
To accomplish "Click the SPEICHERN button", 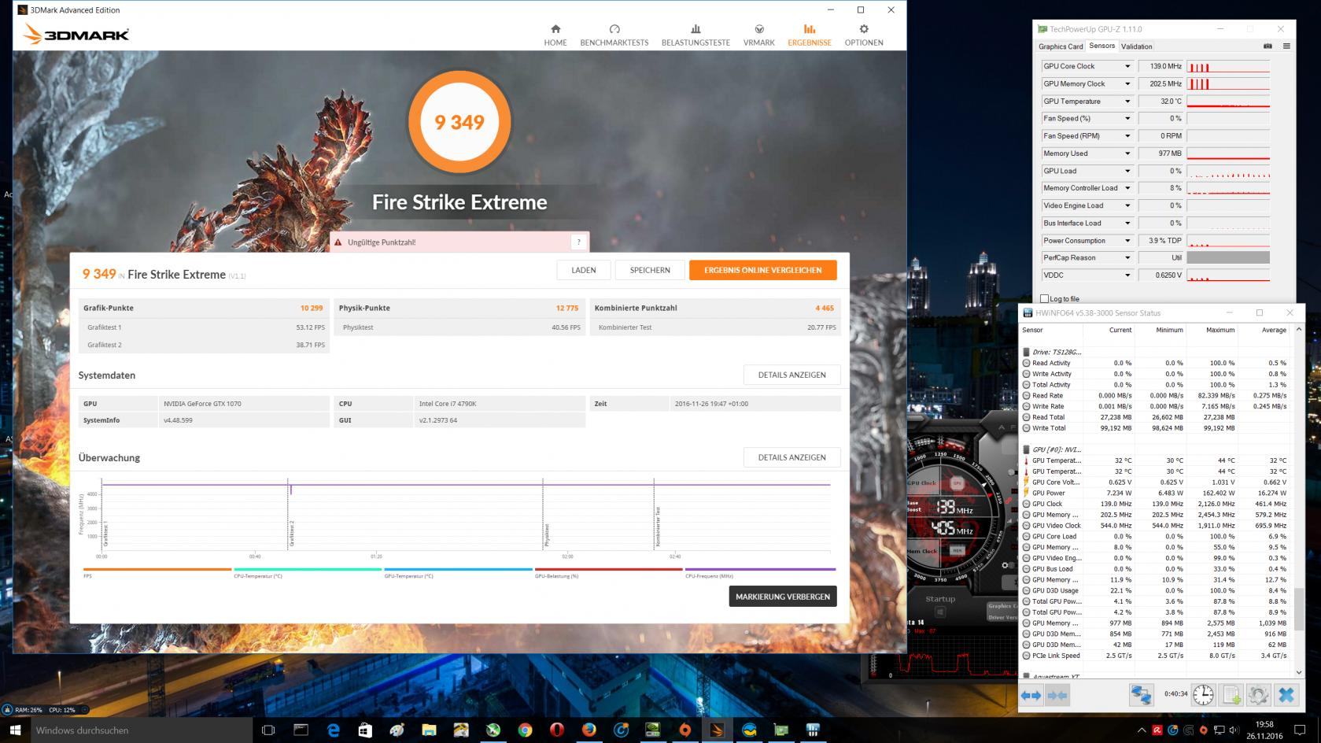I will tap(650, 270).
